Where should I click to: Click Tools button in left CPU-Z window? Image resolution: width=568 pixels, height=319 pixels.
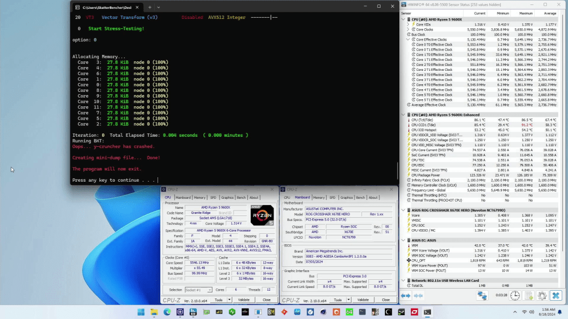219,300
